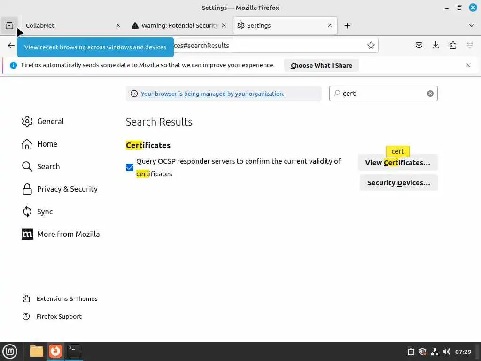Open the General settings category
Image resolution: width=481 pixels, height=361 pixels.
pyautogui.click(x=43, y=121)
